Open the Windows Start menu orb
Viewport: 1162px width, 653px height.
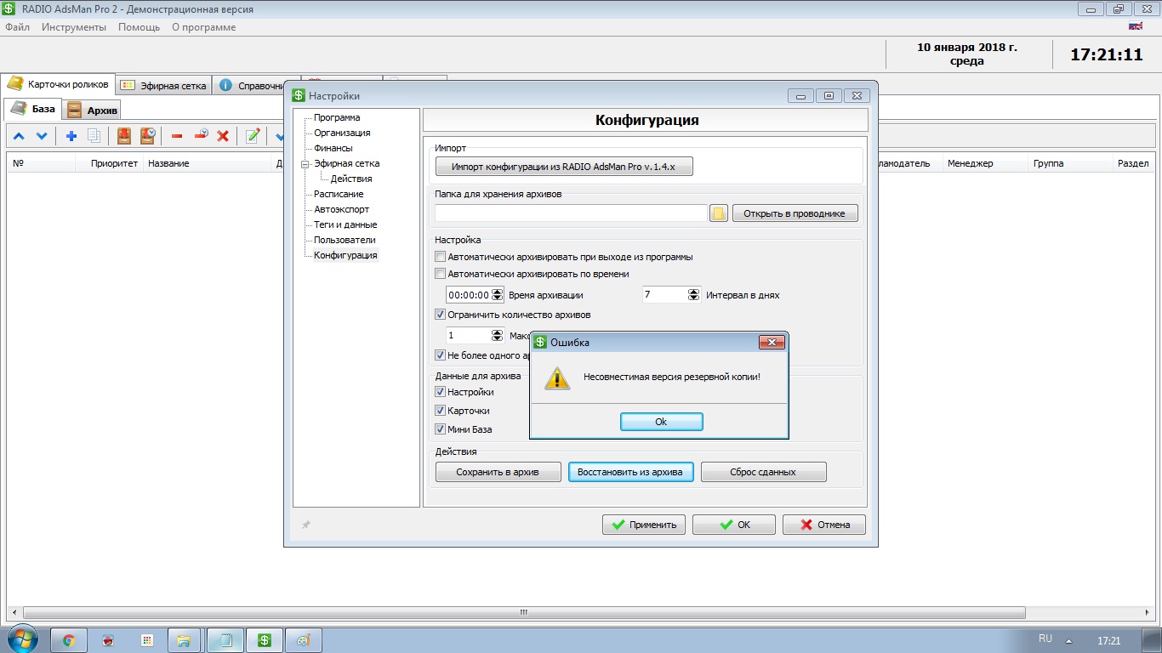tap(20, 639)
